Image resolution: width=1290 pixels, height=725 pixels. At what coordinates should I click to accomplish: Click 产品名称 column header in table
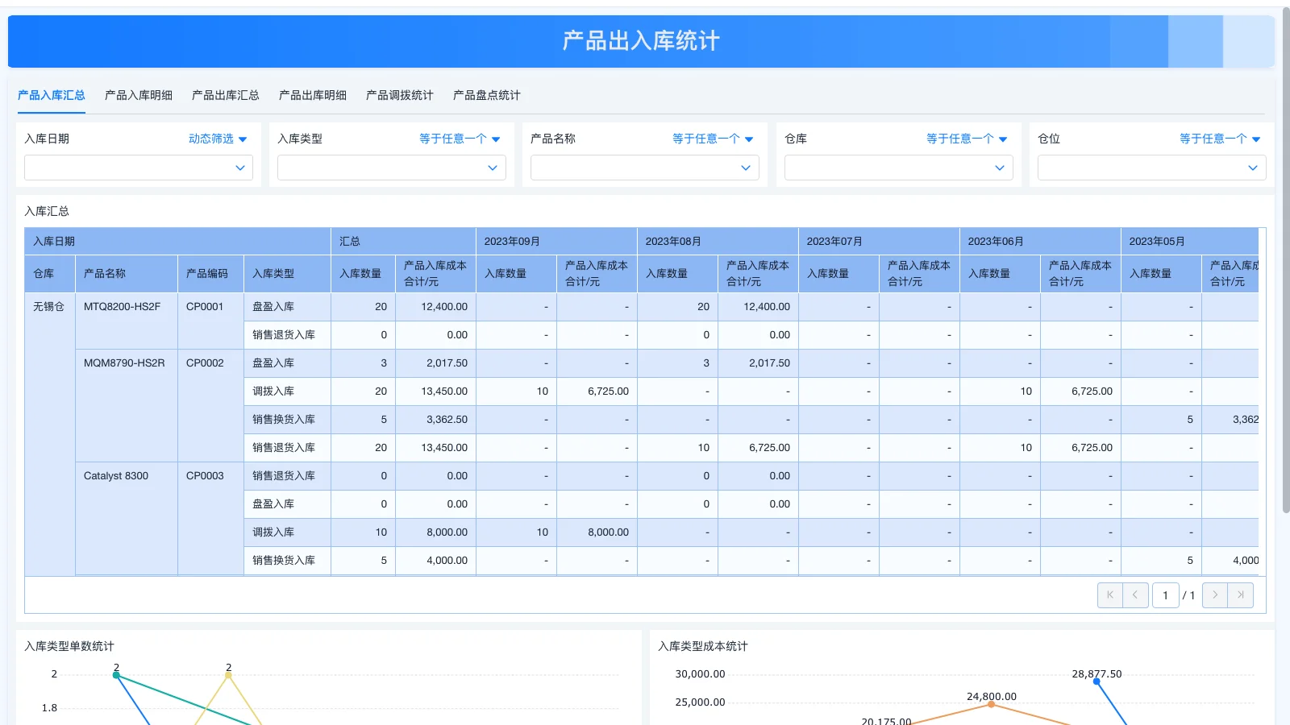tap(127, 274)
